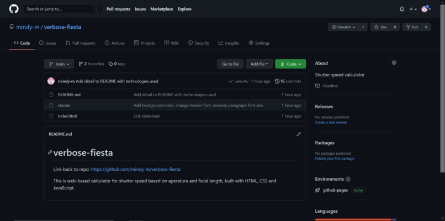Switch to the Actions tab
Image resolution: width=445 pixels, height=221 pixels.
(x=115, y=43)
